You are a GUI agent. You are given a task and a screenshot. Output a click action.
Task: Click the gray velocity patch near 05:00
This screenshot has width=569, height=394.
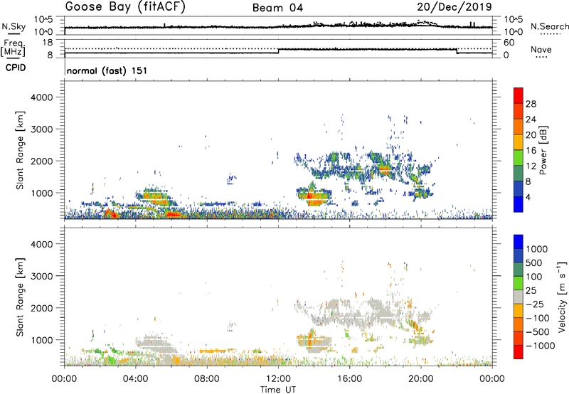pos(154,343)
